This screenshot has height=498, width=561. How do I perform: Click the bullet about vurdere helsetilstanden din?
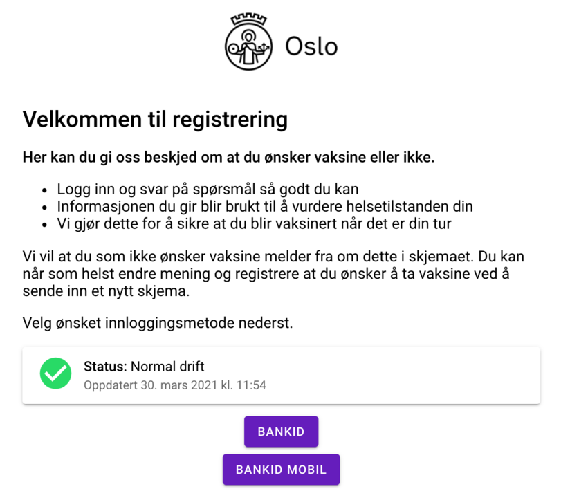[265, 205]
